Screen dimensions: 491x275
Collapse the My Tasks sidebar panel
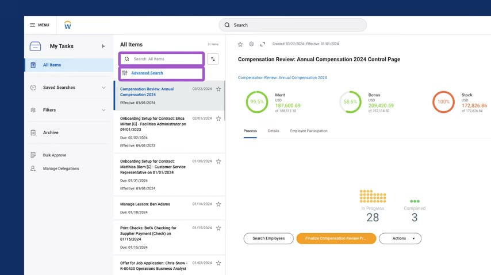tap(103, 46)
